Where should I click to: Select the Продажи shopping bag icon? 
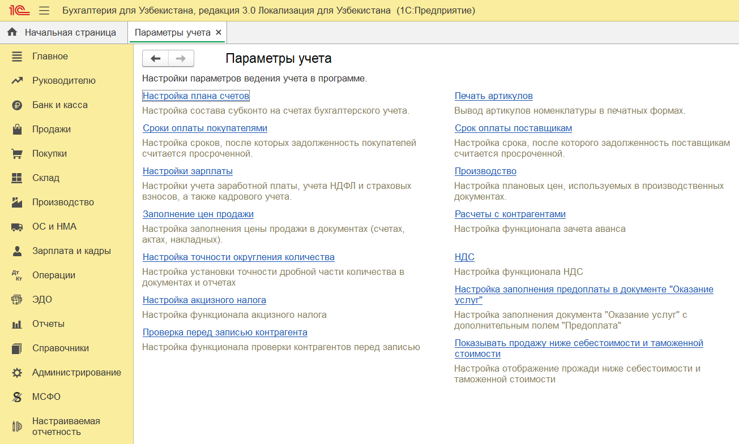coord(17,130)
